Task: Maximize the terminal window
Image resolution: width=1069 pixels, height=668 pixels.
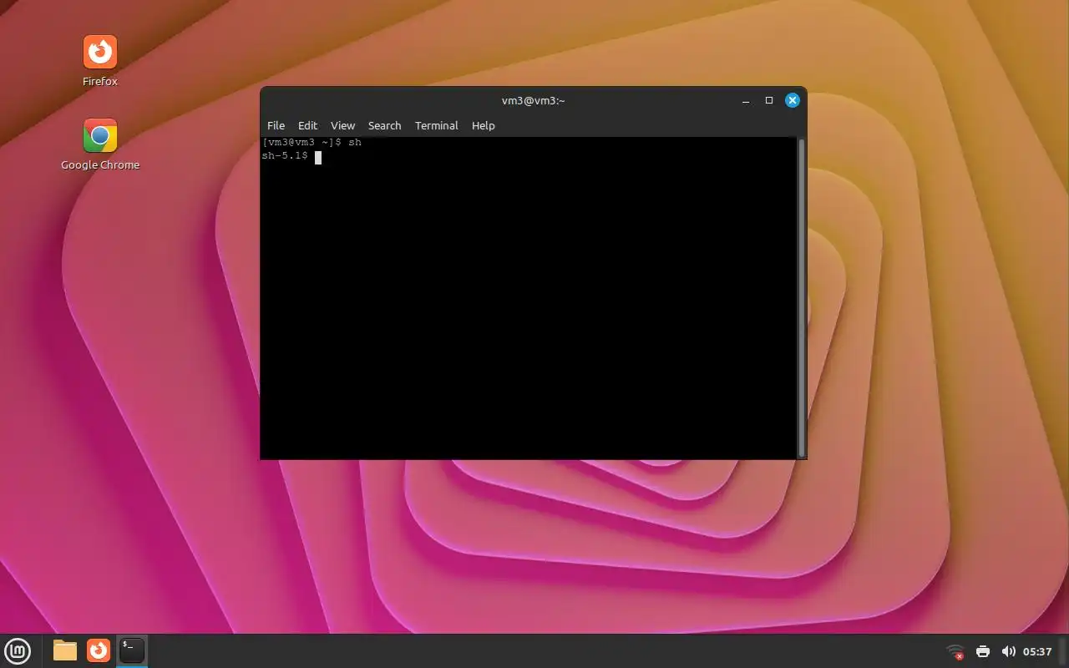Action: pos(769,100)
